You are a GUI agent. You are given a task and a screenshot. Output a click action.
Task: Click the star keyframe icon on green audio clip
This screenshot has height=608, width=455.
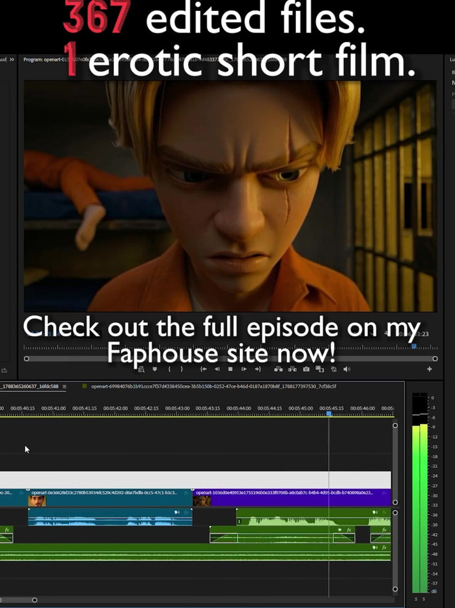[x=340, y=530]
